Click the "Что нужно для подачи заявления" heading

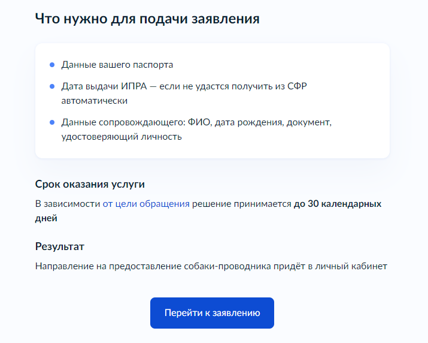[147, 19]
